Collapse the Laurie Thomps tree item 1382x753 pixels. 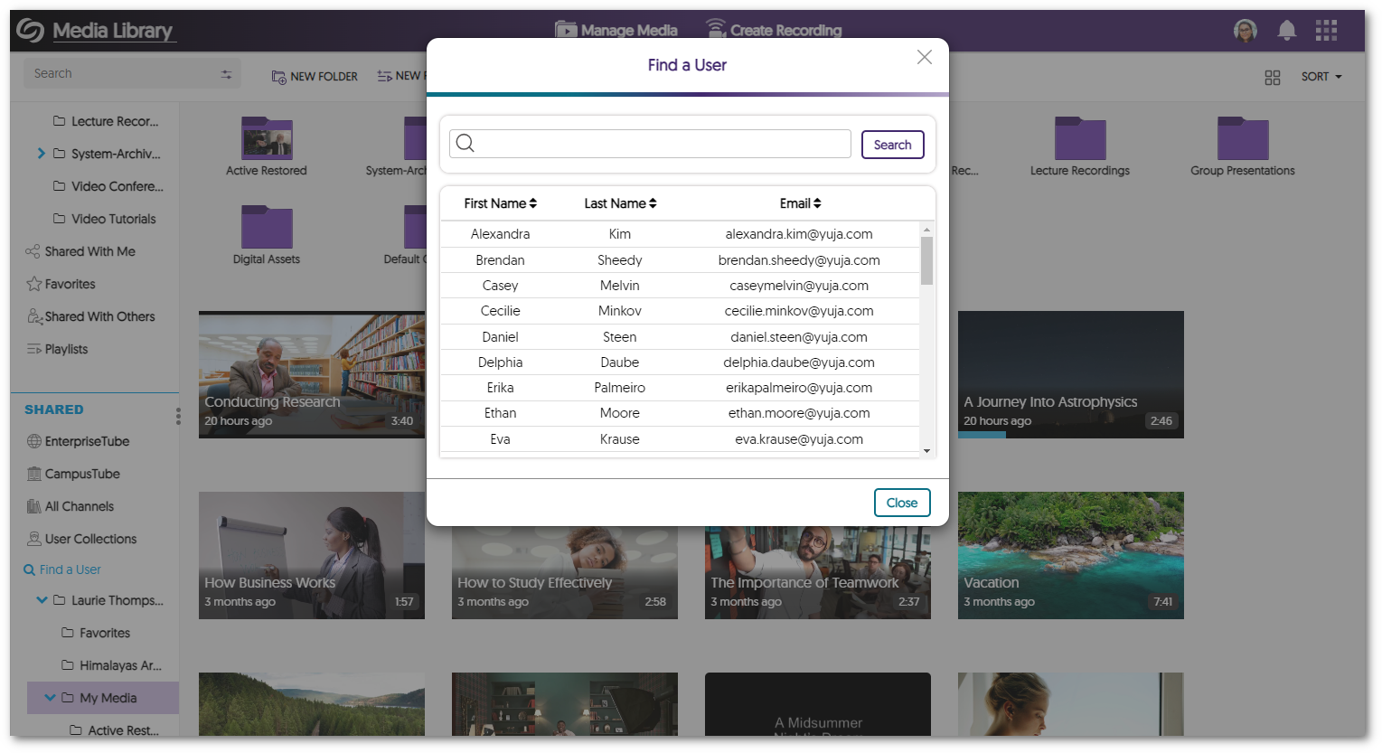[x=40, y=599]
